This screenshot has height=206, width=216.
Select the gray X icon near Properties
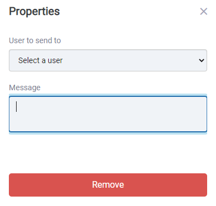204,12
